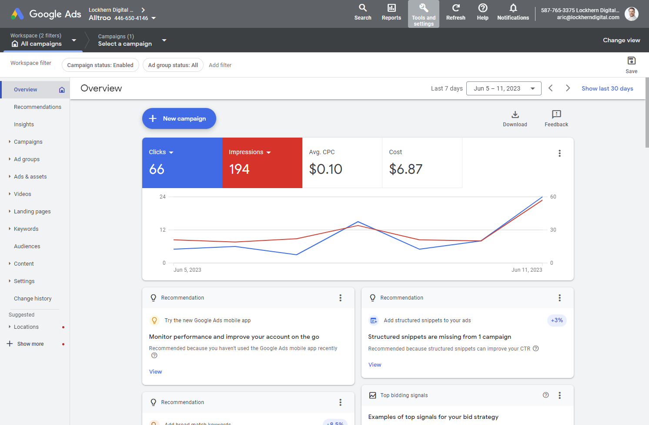Image resolution: width=649 pixels, height=425 pixels.
Task: Edit the Ad group status: All filter
Action: (x=173, y=65)
